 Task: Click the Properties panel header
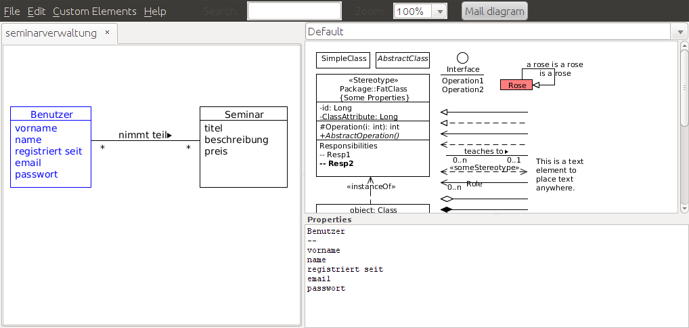tap(330, 220)
